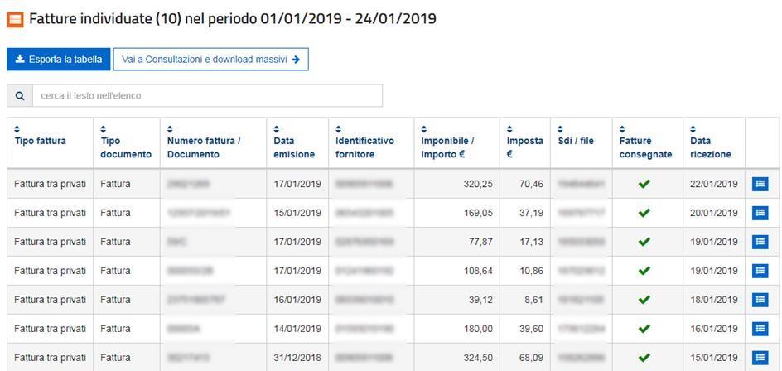This screenshot has height=371, width=782.
Task: Open detail icon for the 108,64 invoice
Action: pos(760,271)
